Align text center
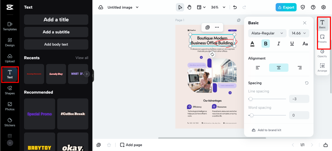Viewport: 332px width, 151px height. [x=279, y=68]
